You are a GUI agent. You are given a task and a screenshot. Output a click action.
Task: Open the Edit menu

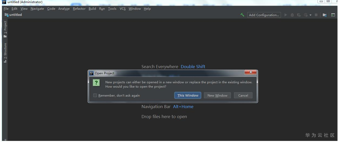point(14,9)
